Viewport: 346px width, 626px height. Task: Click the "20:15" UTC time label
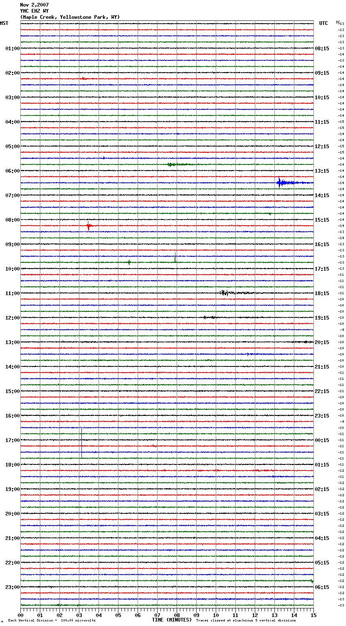click(x=322, y=342)
